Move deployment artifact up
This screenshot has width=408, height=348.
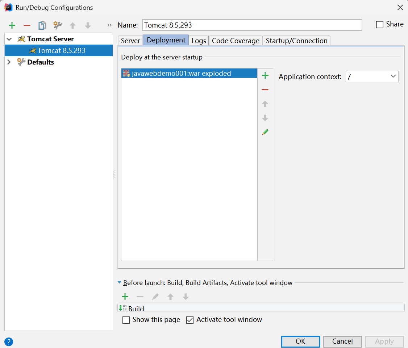(265, 104)
